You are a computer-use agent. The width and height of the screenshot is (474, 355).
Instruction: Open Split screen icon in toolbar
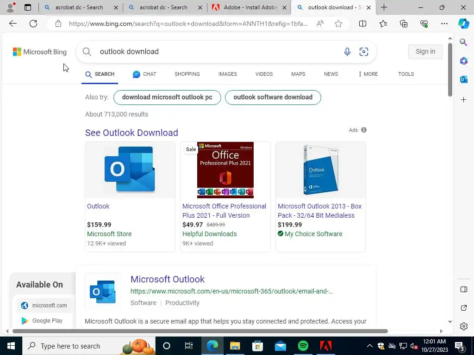coord(362,24)
